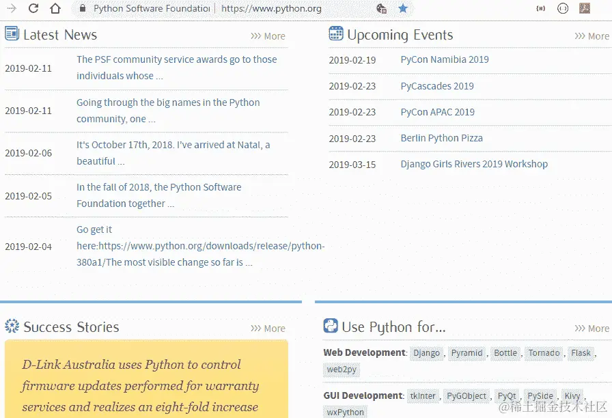Click the Django tag
The height and width of the screenshot is (418, 612).
[427, 353]
